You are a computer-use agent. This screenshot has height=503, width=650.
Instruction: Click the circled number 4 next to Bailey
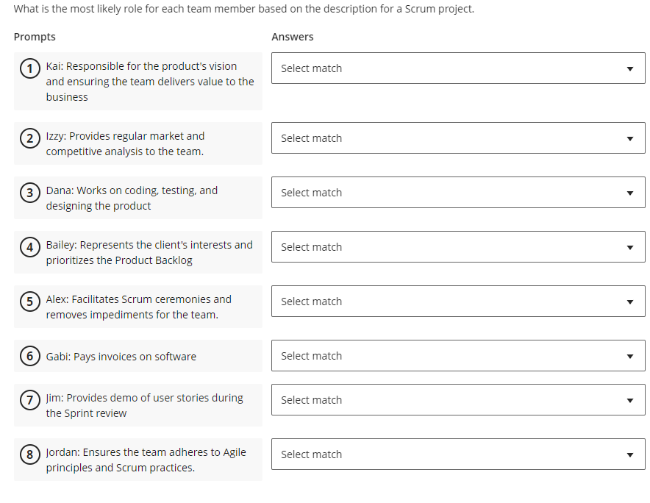pos(29,247)
